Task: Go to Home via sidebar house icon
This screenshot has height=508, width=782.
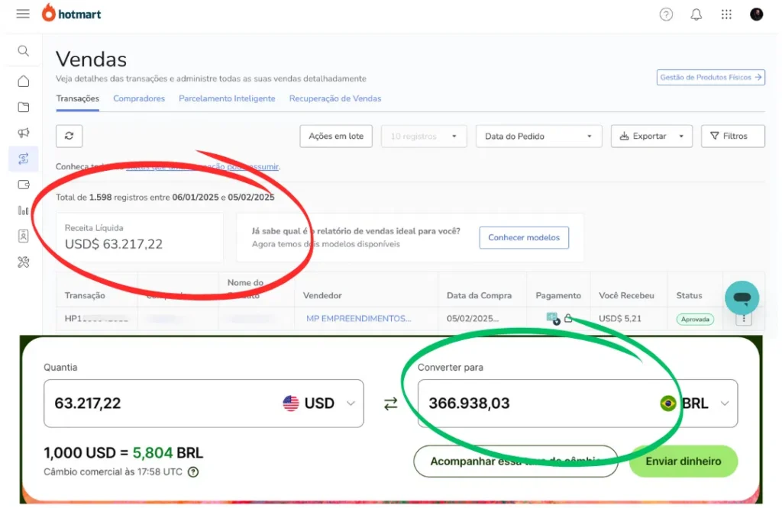Action: 24,81
